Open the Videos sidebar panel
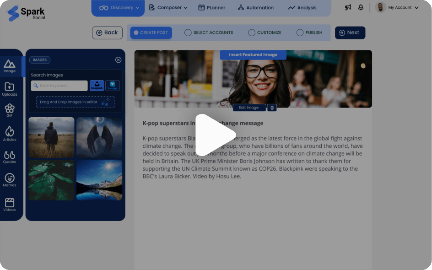Viewport: 432px width, 270px height. (x=9, y=205)
